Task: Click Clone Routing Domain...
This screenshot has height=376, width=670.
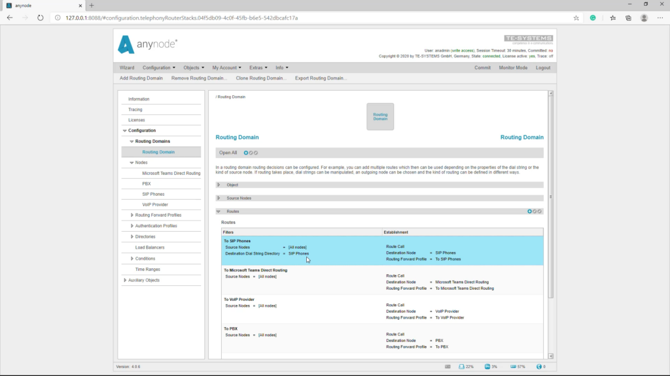Action: 260,78
